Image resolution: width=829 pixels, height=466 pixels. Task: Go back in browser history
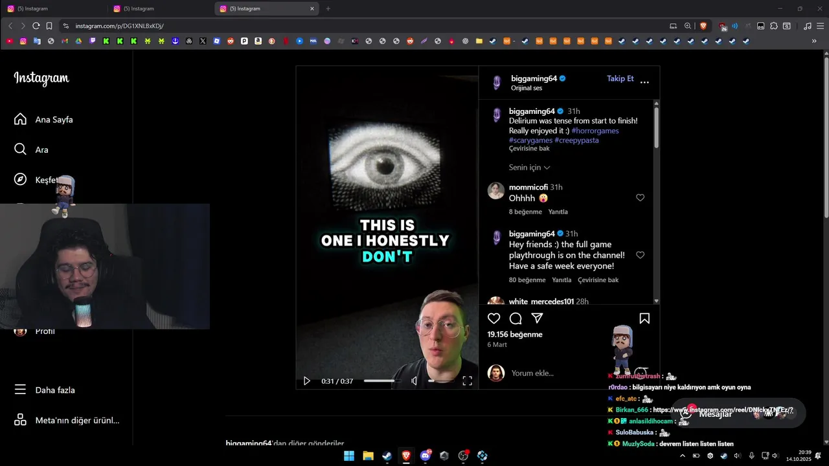10,26
